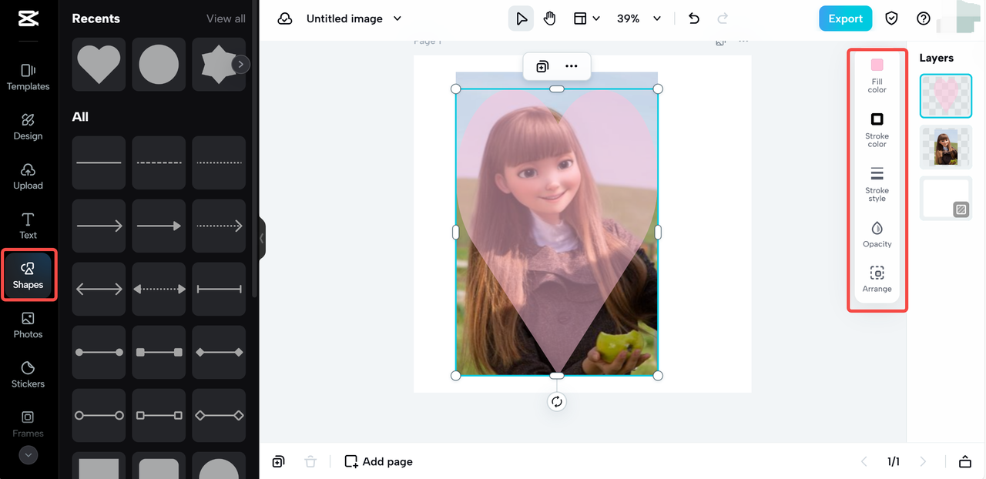This screenshot has height=479, width=986.
Task: Insert line with hollow square ends
Action: pyautogui.click(x=159, y=415)
